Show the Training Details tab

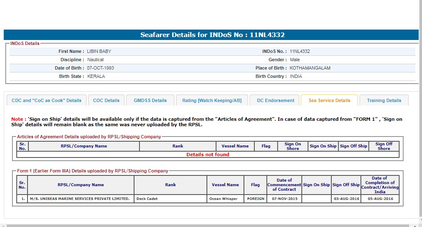384,100
